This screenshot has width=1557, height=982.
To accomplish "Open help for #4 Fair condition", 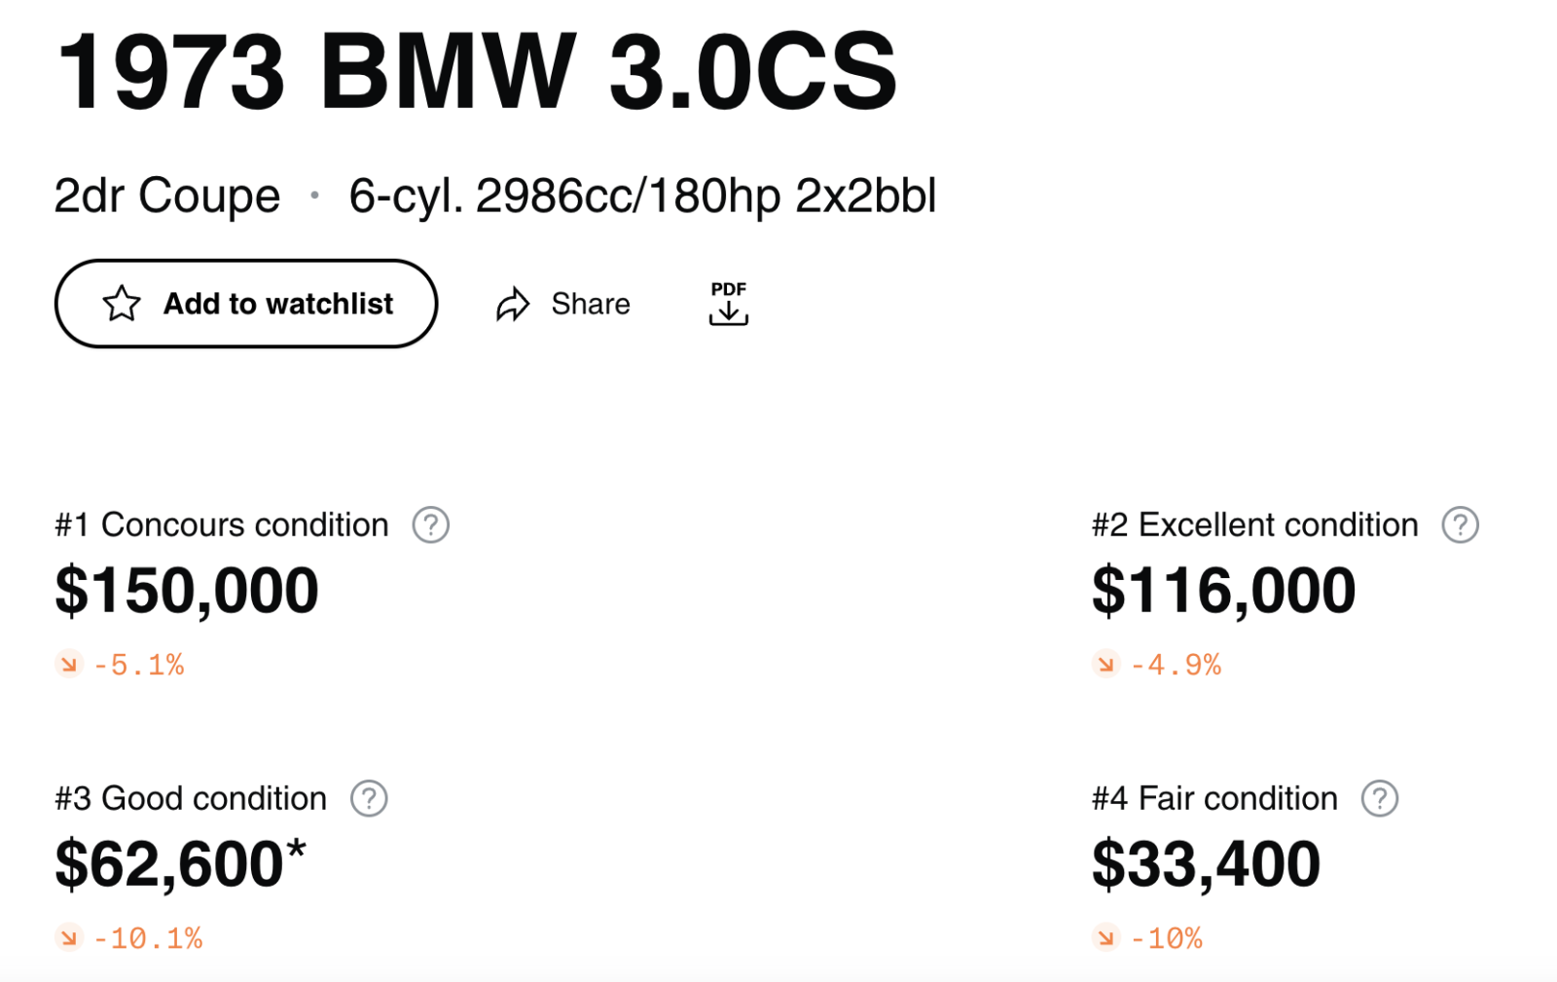I will click(x=1379, y=798).
